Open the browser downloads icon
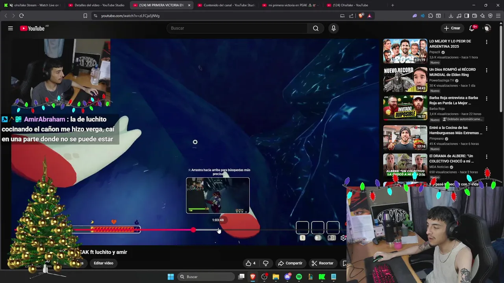The image size is (504, 283). click(451, 16)
